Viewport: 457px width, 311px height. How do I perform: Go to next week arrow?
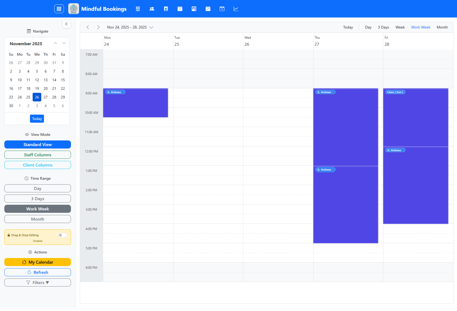click(x=98, y=27)
